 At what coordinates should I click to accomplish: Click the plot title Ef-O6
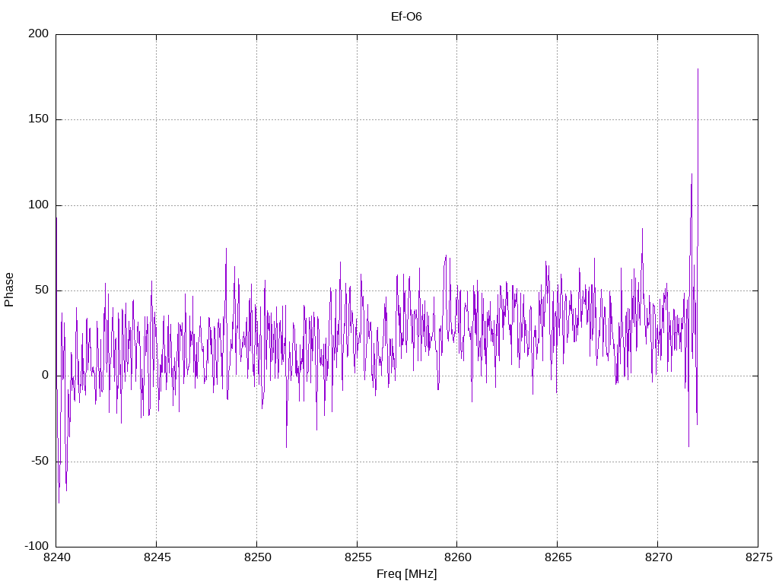click(x=406, y=17)
